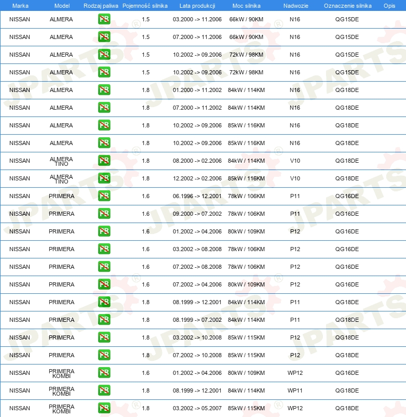Click the Opis column header
The image size is (406, 417).
pos(389,6)
